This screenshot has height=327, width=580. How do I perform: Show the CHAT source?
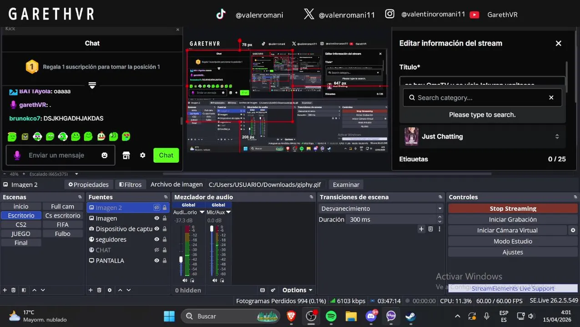pyautogui.click(x=156, y=250)
